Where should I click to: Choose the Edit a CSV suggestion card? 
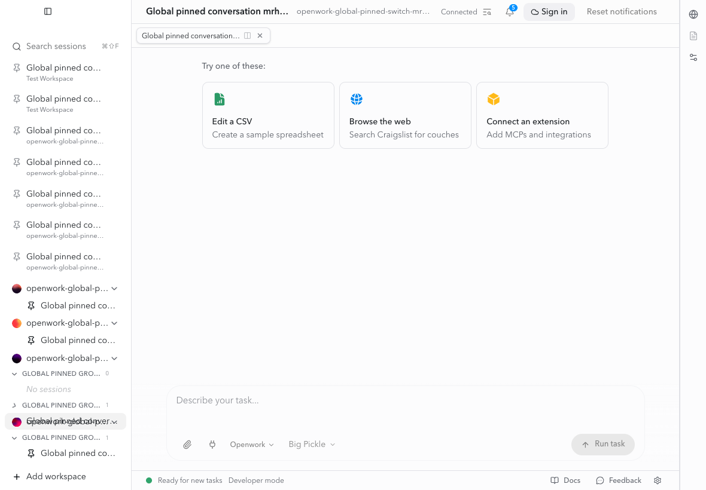coord(269,115)
